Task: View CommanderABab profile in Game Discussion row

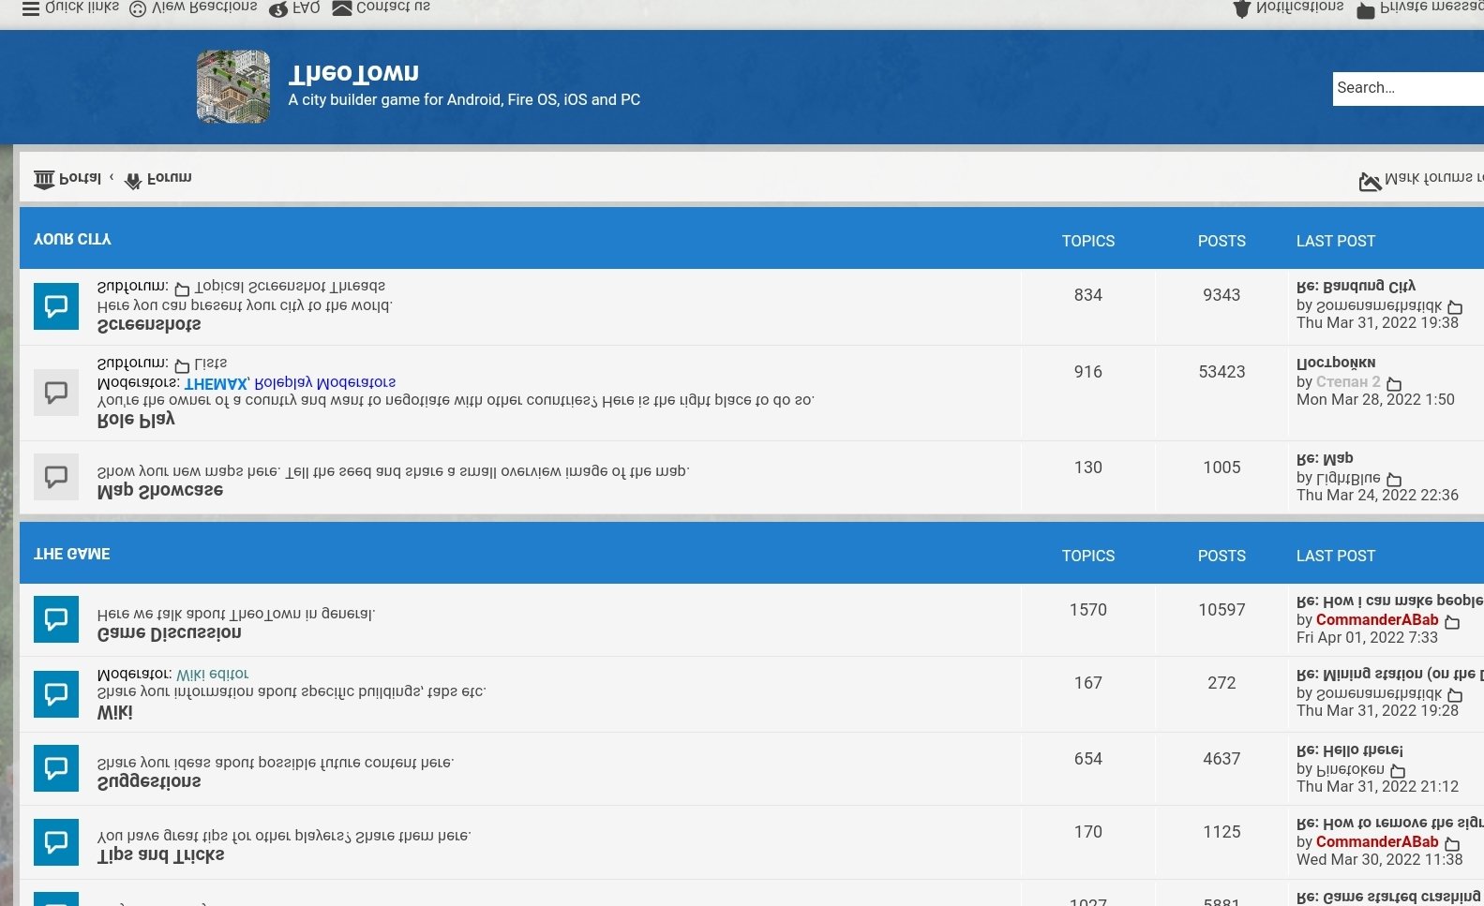Action: coord(1377,619)
